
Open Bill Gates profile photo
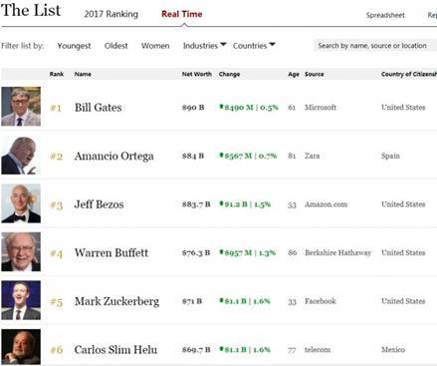click(x=21, y=107)
